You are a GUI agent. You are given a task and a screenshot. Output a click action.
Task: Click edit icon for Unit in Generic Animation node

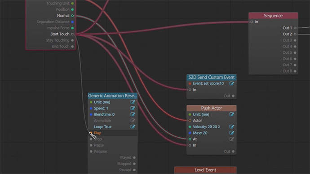coord(133,102)
